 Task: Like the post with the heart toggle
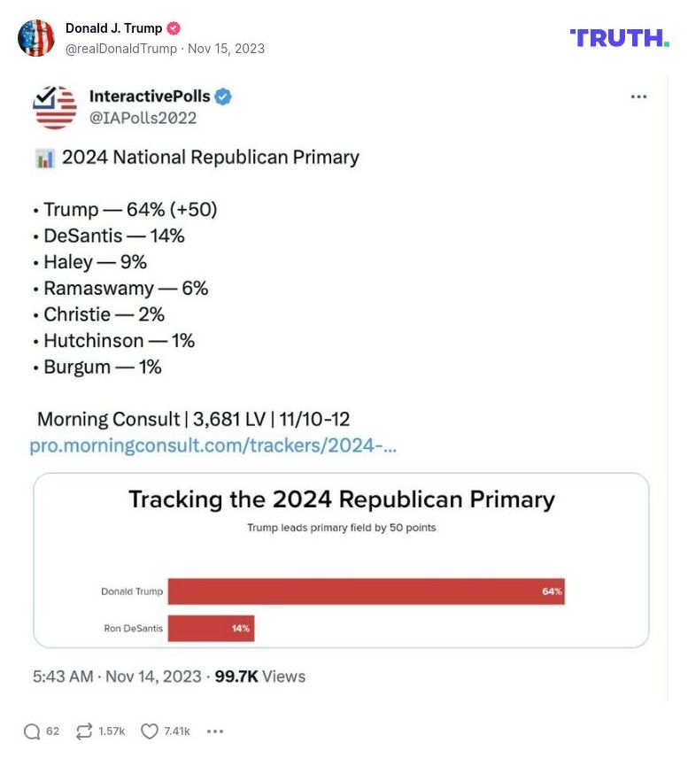(x=148, y=731)
